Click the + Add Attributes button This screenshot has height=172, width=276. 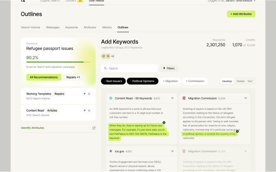pos(241,14)
